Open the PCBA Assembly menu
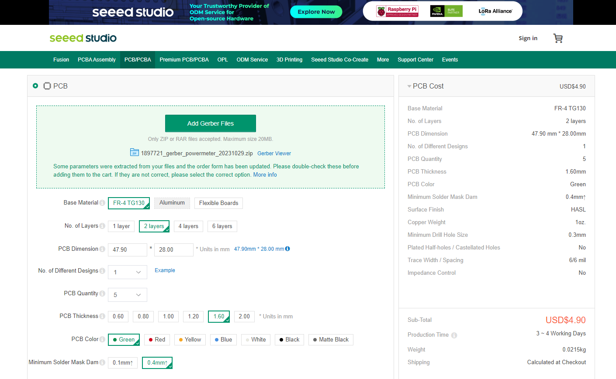The height and width of the screenshot is (379, 616). (x=97, y=60)
